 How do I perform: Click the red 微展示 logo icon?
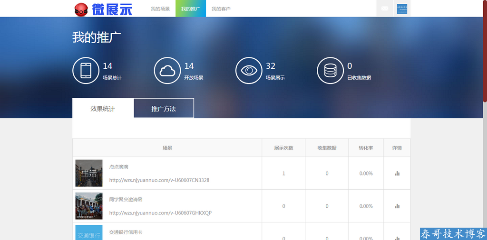tap(81, 9)
